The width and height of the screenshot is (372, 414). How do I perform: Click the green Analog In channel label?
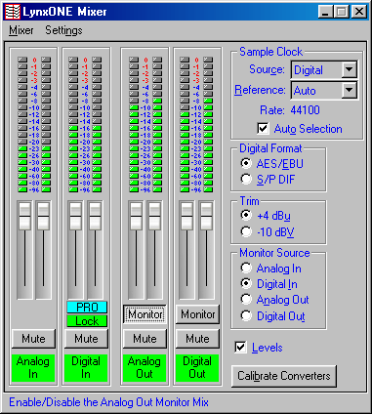click(x=33, y=368)
